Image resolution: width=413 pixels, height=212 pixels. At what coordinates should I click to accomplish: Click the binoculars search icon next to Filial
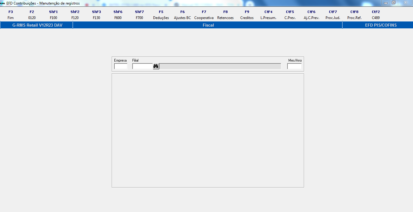tap(156, 66)
